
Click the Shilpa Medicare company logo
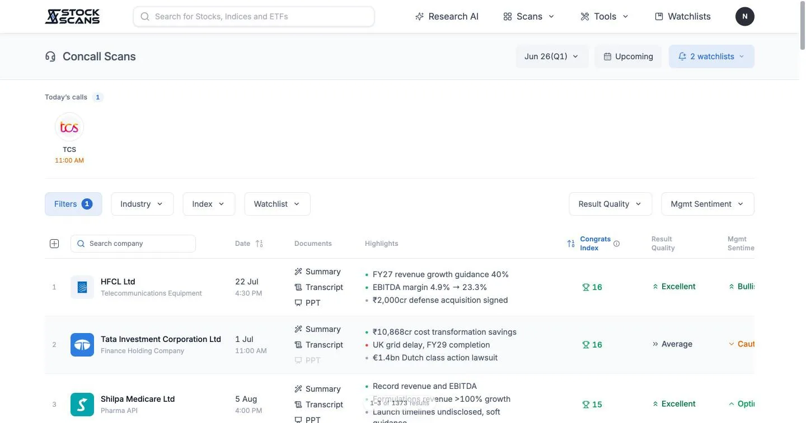82,405
